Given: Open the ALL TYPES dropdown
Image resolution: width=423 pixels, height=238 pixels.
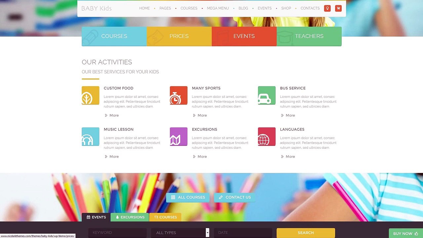Looking at the screenshot, I should [180, 233].
